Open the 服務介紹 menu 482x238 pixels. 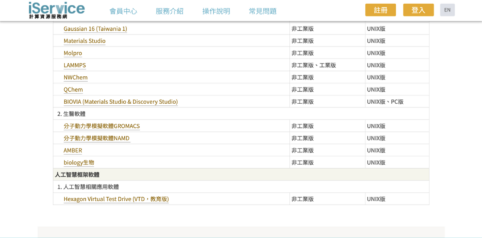pos(170,11)
